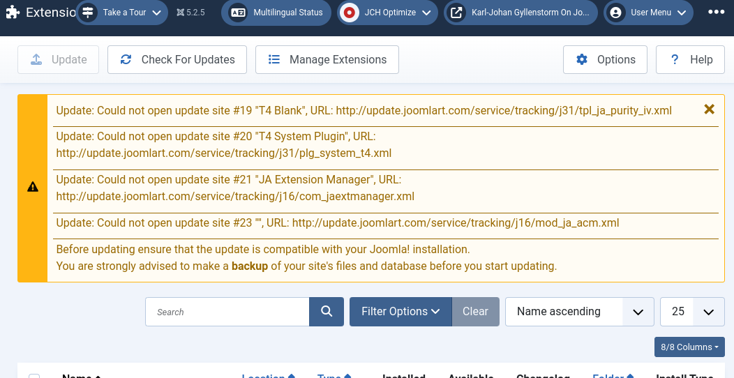Screen dimensions: 734x378
Task: Open the 25 items-per-page dropdown
Action: [692, 312]
